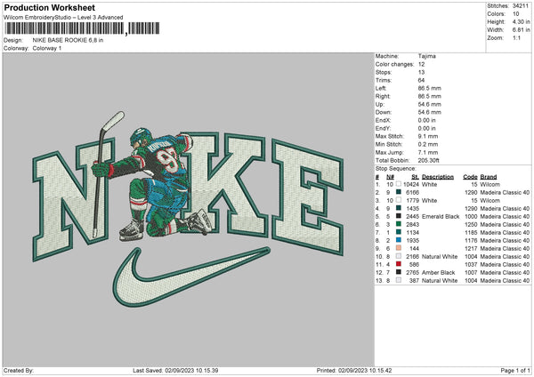This screenshot has height=377, width=534.
Task: Click the Code column header
Action: pos(470,177)
